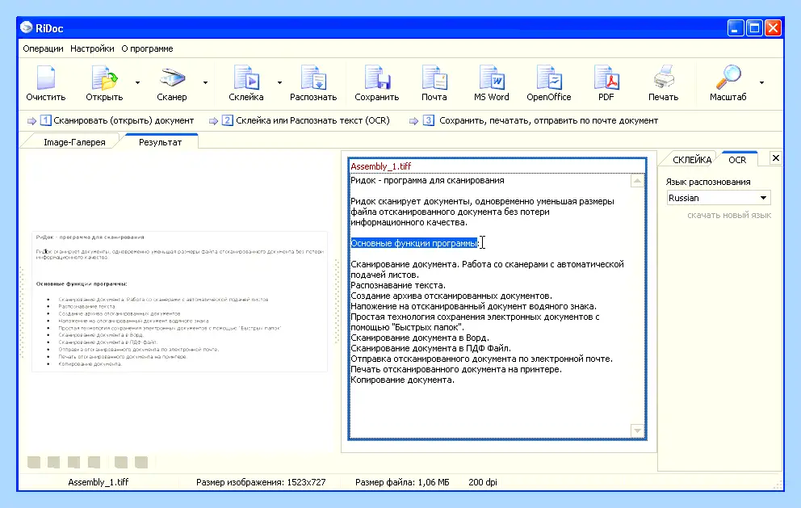Expand the Склейка dropdown arrow
This screenshot has height=508, width=801.
279,82
